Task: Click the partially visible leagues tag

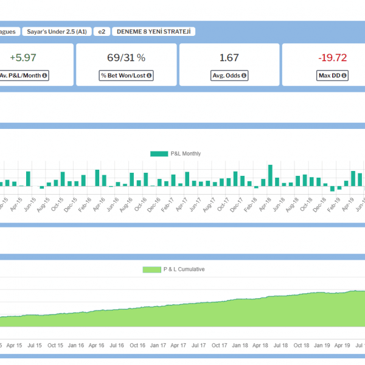Action: tap(9, 31)
